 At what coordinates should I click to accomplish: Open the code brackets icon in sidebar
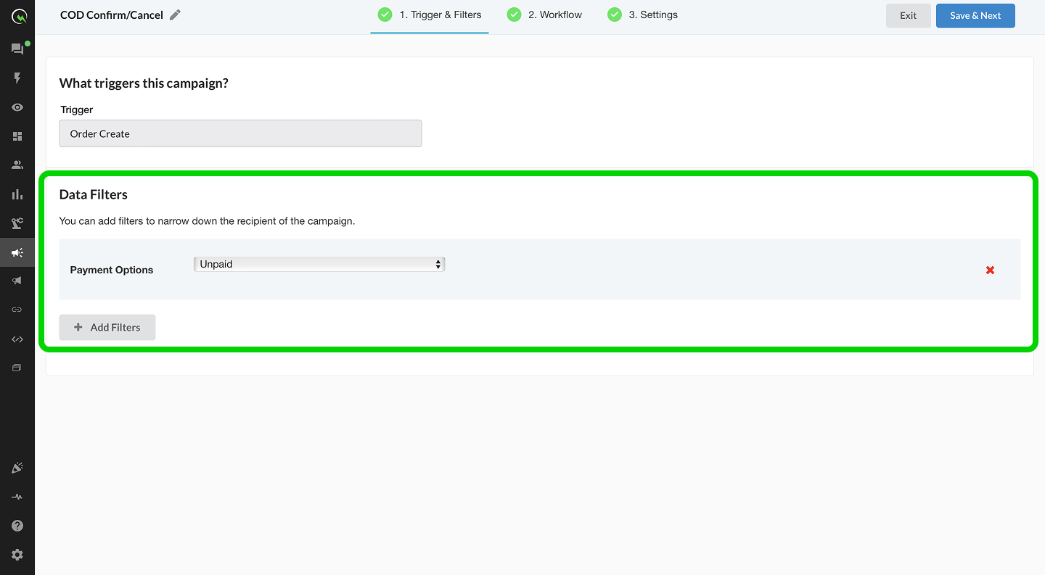17,339
